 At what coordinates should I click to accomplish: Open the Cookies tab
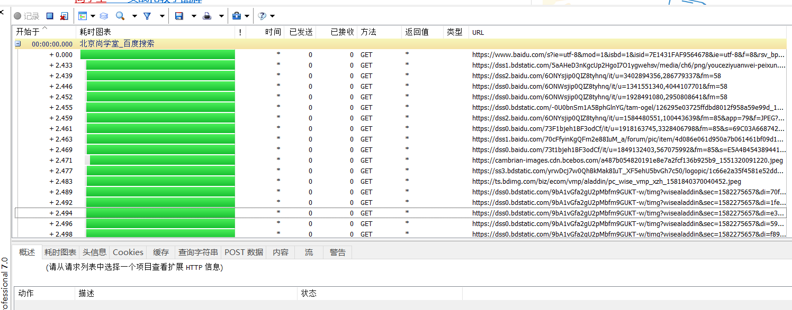pos(128,252)
